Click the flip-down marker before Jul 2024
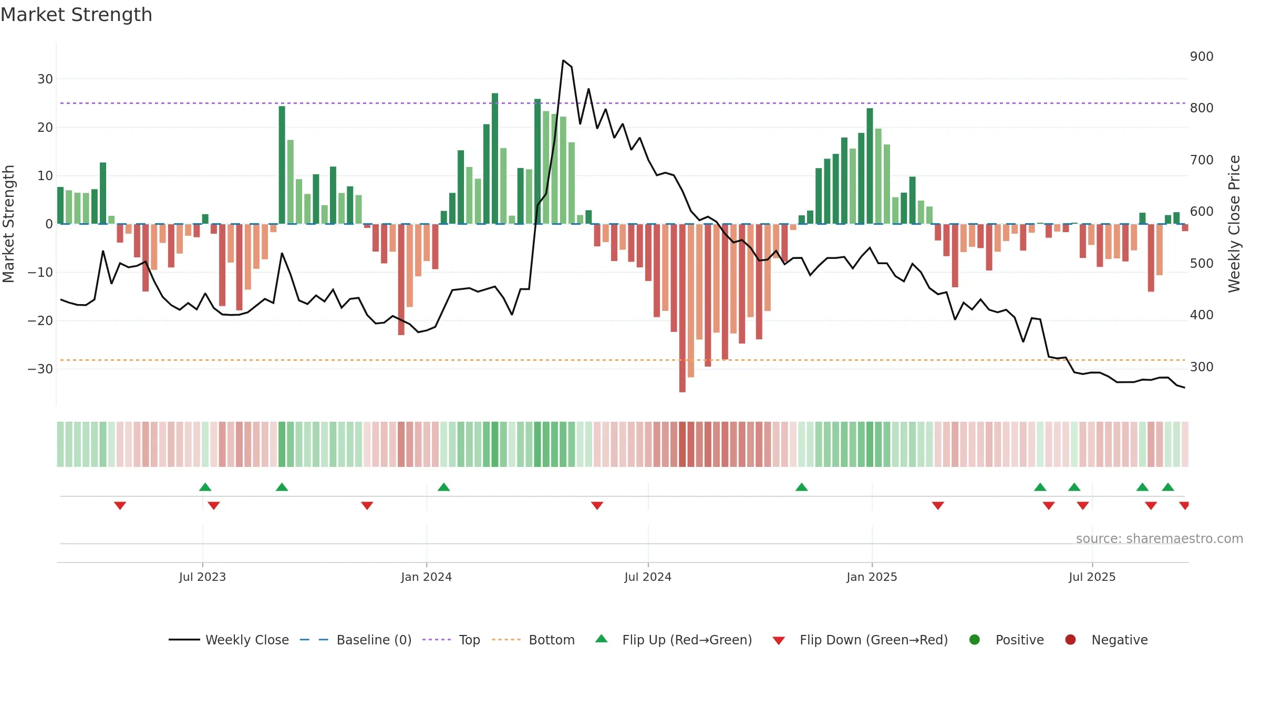The height and width of the screenshot is (709, 1261). tap(597, 505)
